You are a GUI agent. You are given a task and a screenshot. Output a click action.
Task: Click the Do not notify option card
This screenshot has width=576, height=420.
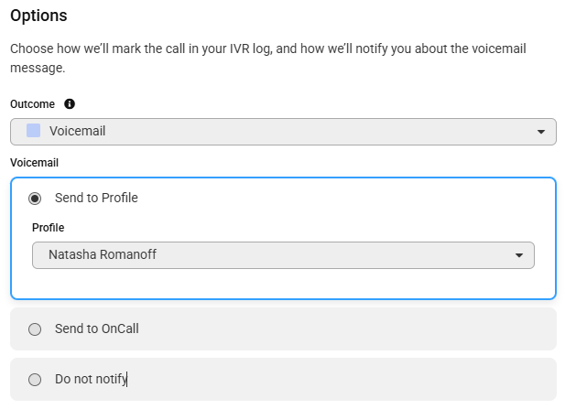pos(283,379)
